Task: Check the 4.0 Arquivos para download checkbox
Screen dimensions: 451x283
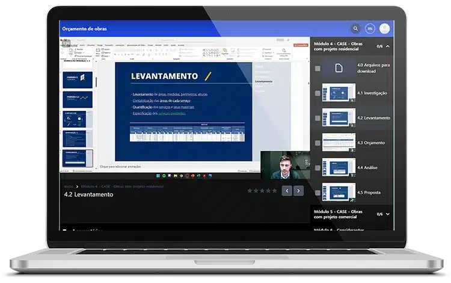Action: pos(318,68)
